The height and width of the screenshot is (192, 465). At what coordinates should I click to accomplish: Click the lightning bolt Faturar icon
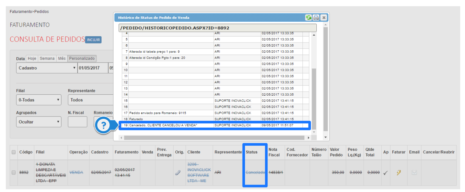coord(398,172)
